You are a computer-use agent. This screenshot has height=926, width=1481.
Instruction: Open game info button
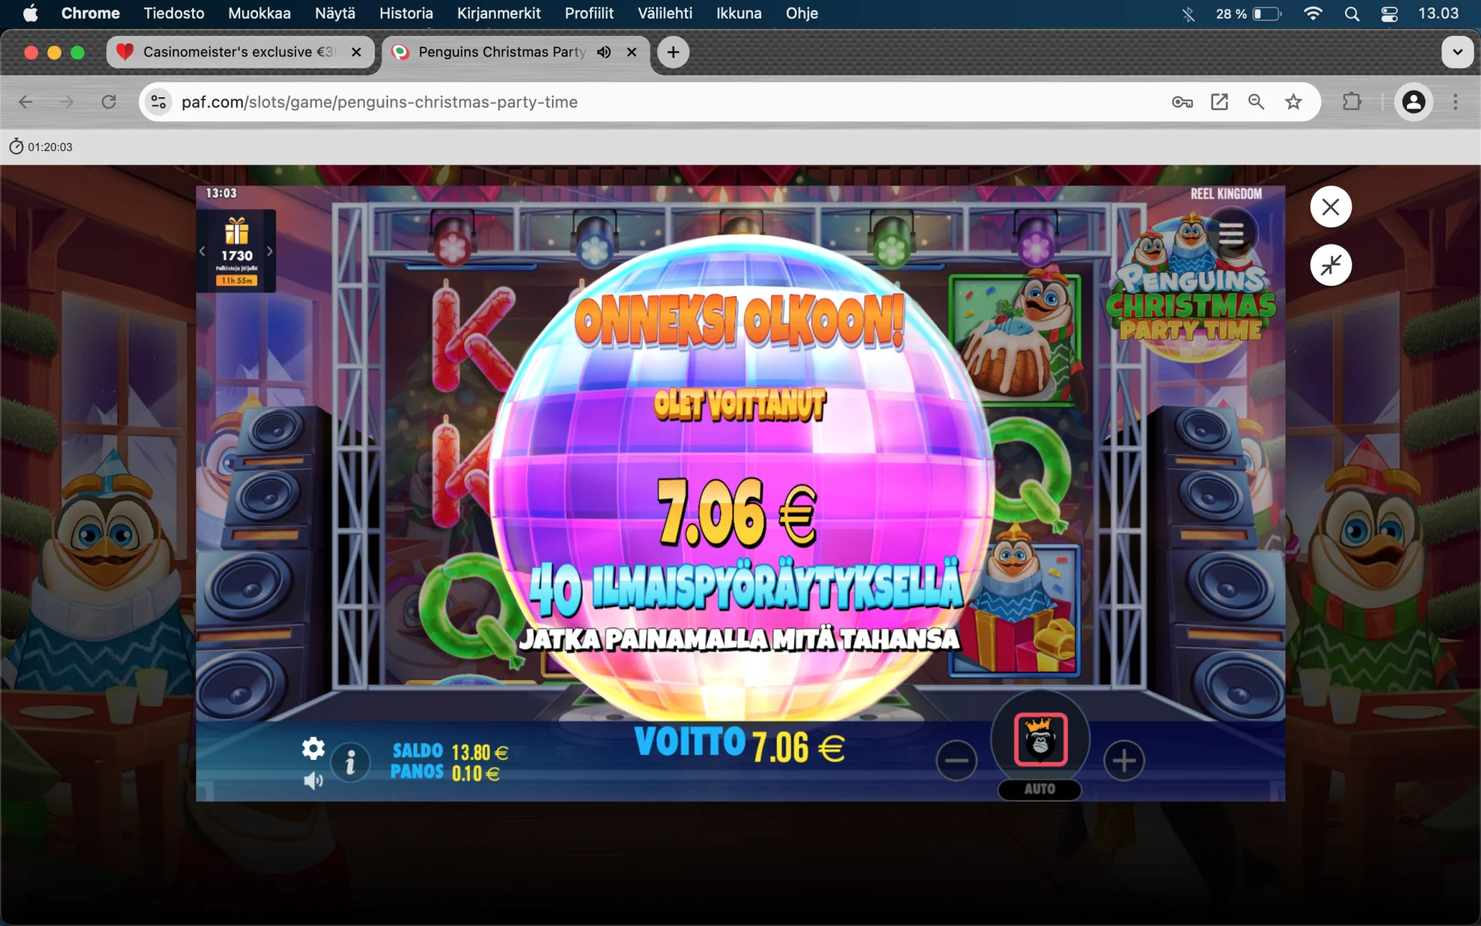click(350, 763)
